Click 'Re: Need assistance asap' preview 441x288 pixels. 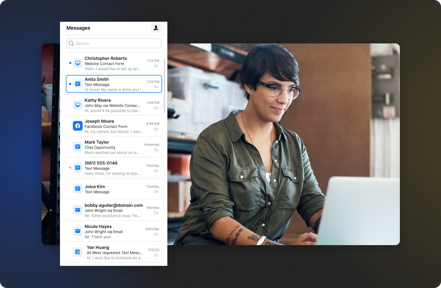tap(113, 216)
